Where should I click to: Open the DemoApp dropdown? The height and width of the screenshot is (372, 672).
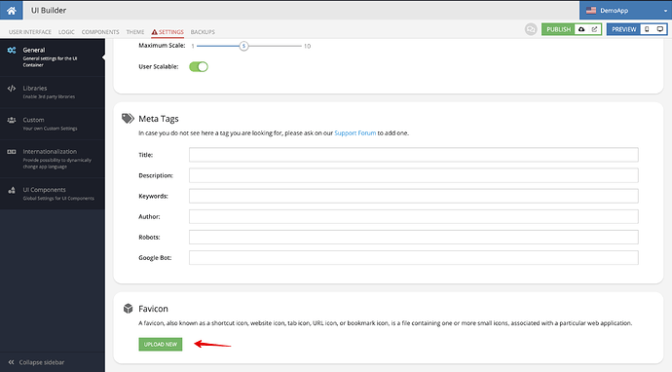(625, 11)
